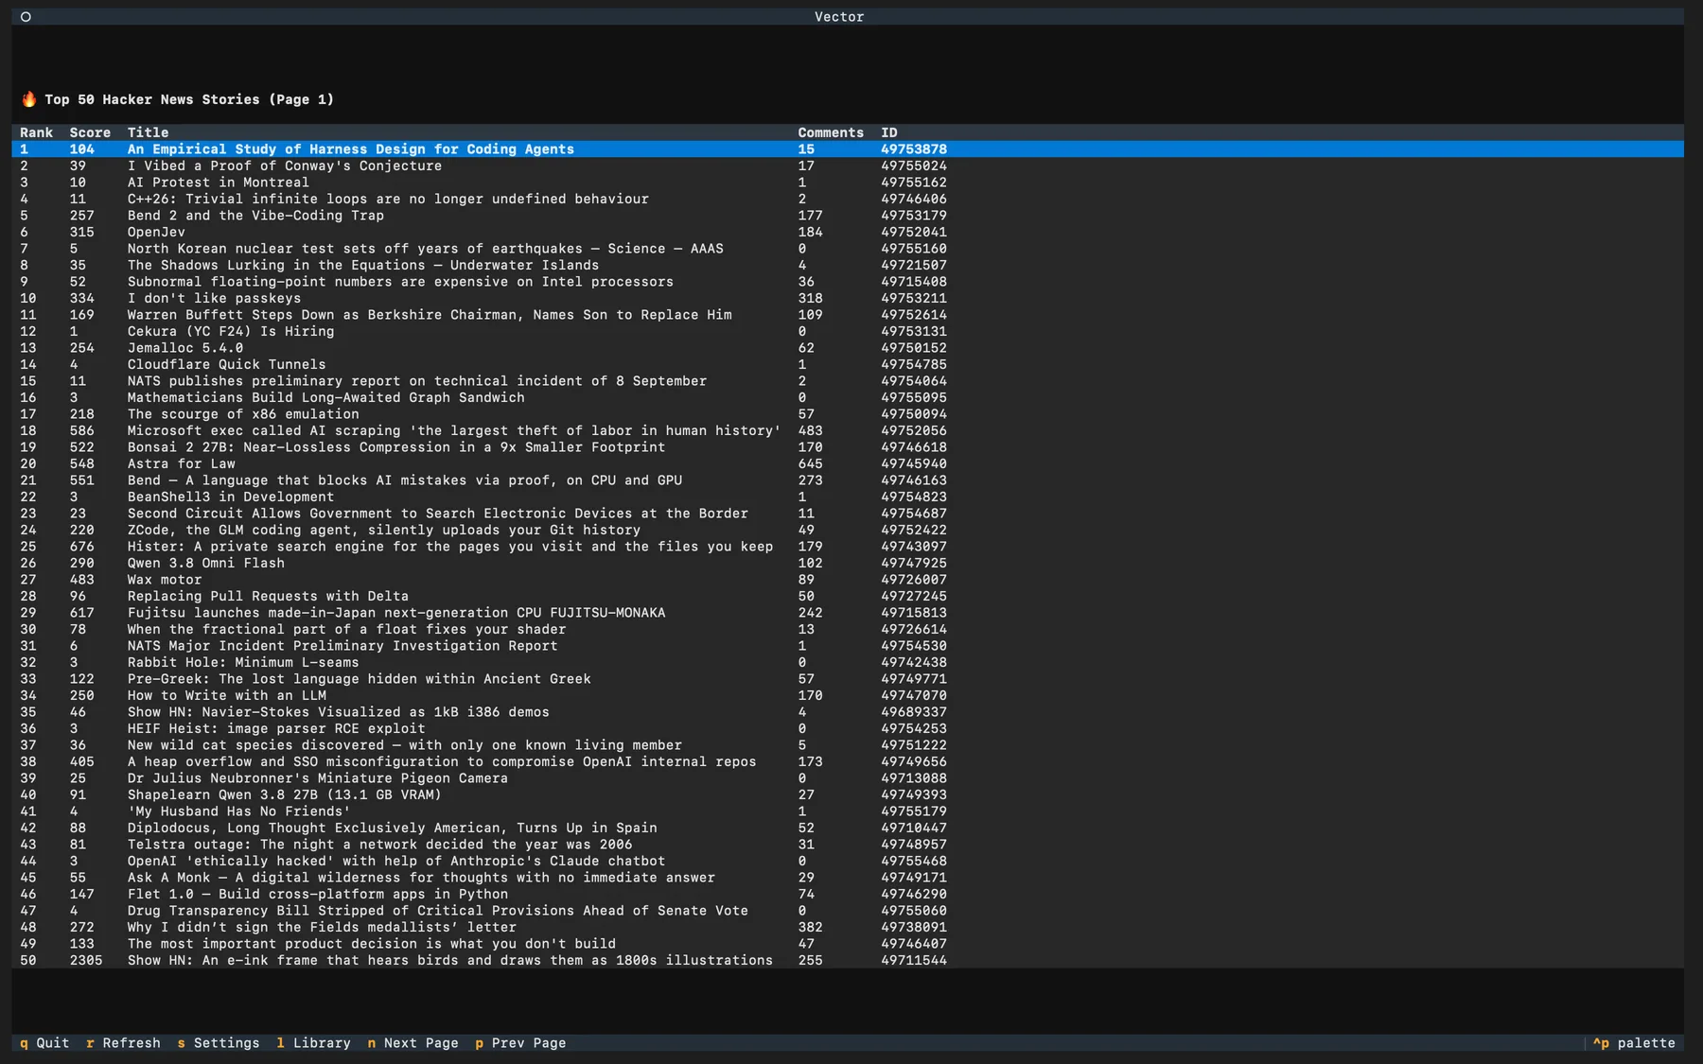Open the Library from the footer
Viewport: 1703px width, 1064px height.
pyautogui.click(x=313, y=1043)
